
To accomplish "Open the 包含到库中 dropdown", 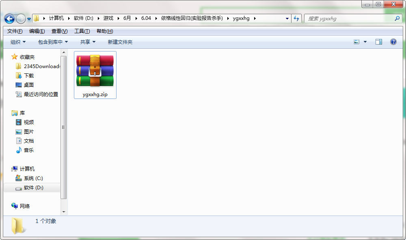I will (53, 42).
